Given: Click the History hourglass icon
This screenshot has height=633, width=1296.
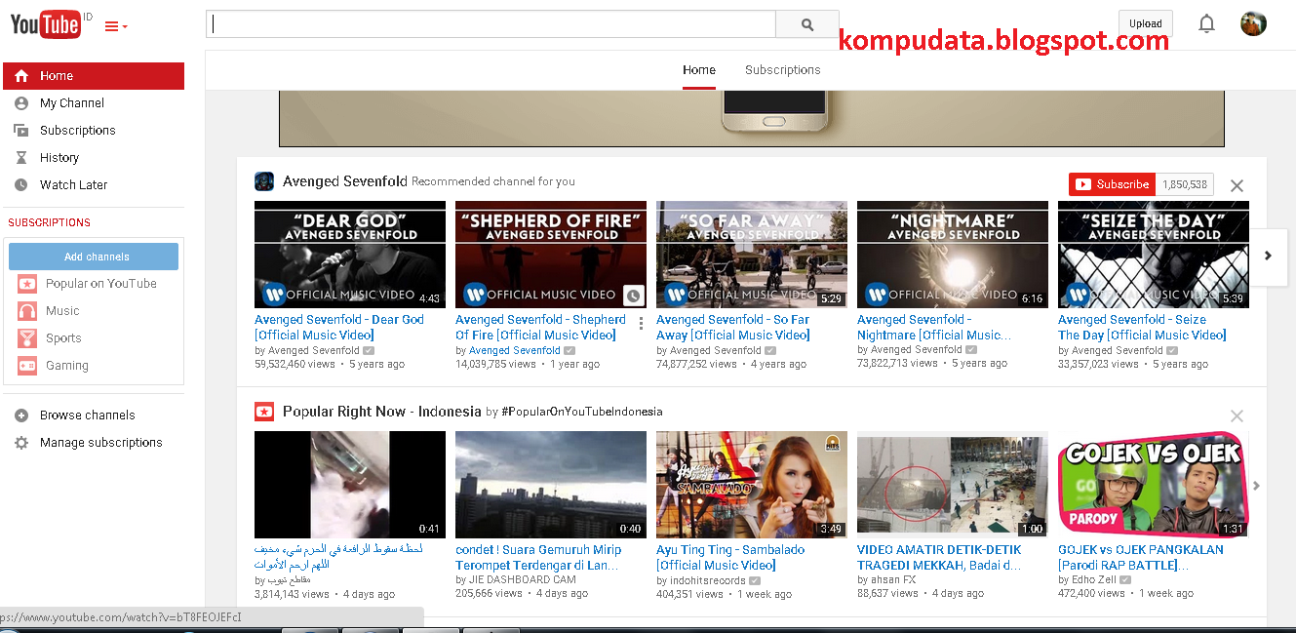Looking at the screenshot, I should [21, 158].
